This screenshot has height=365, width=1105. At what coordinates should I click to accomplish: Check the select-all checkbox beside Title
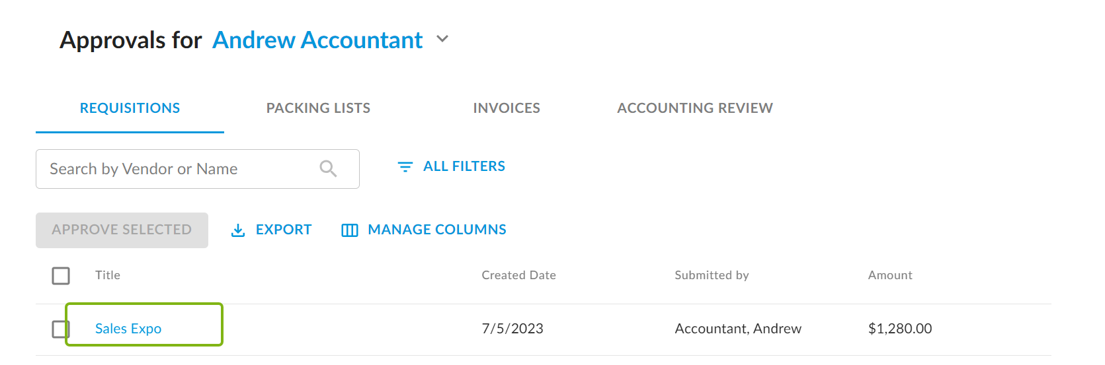click(61, 276)
